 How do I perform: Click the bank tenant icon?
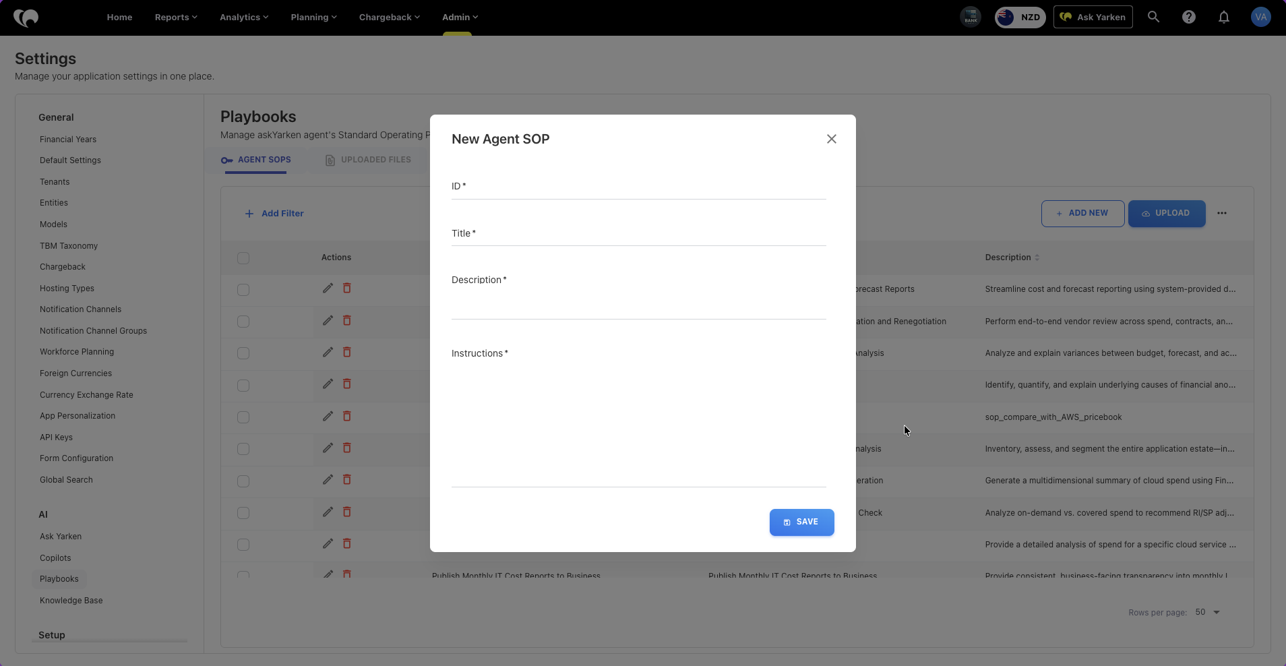(x=971, y=17)
